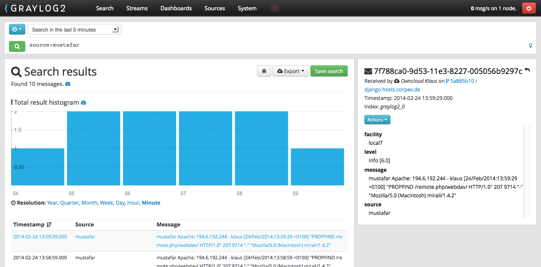This screenshot has width=541, height=267.
Task: Open the django.hosts.corpex.de node link
Action: [392, 90]
